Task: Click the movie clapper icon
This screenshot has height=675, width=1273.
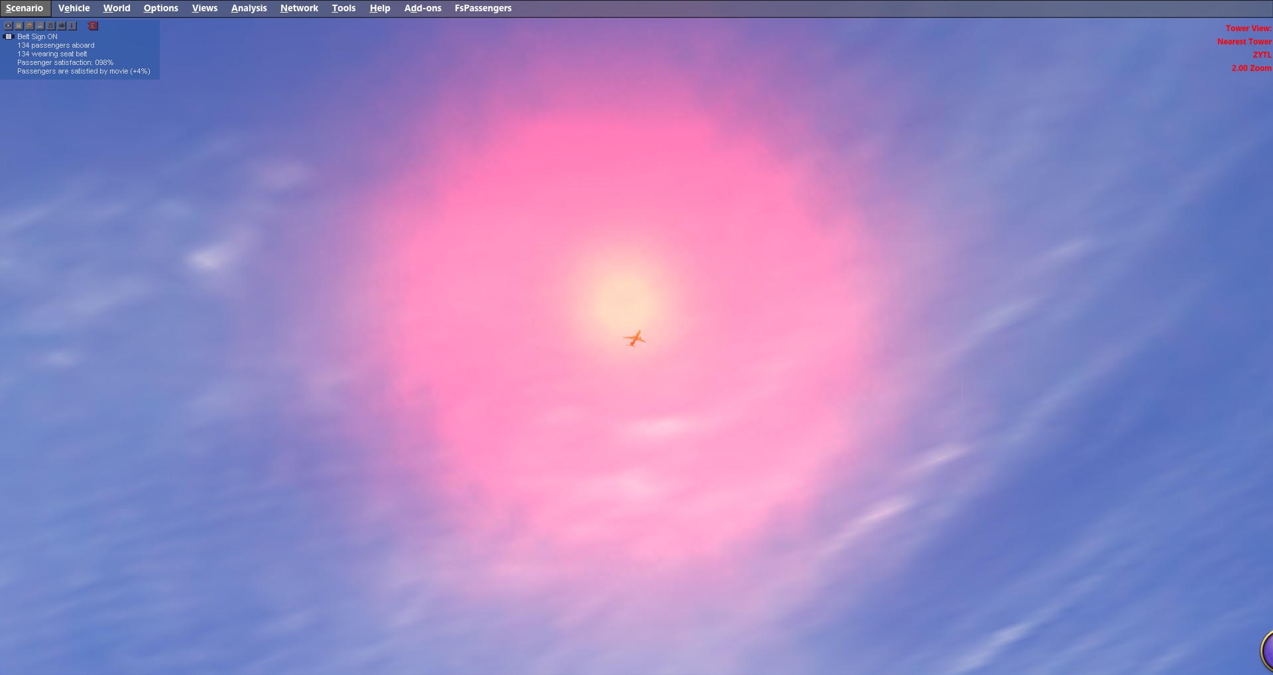Action: click(62, 26)
